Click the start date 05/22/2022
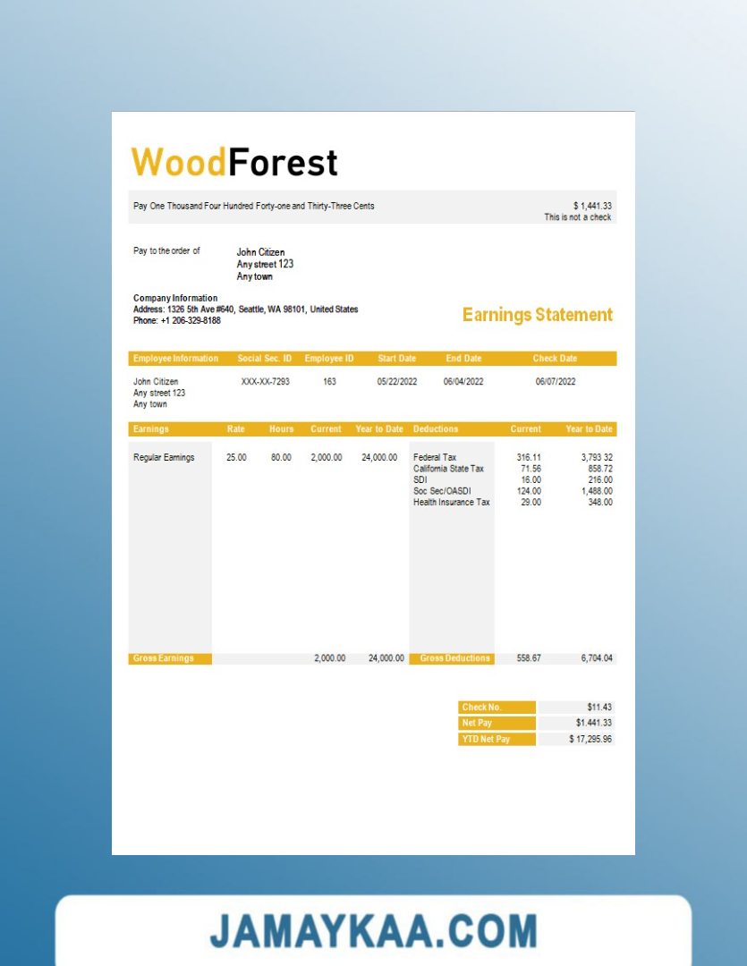 tap(397, 382)
